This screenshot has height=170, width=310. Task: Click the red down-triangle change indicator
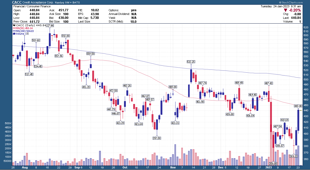(285, 10)
